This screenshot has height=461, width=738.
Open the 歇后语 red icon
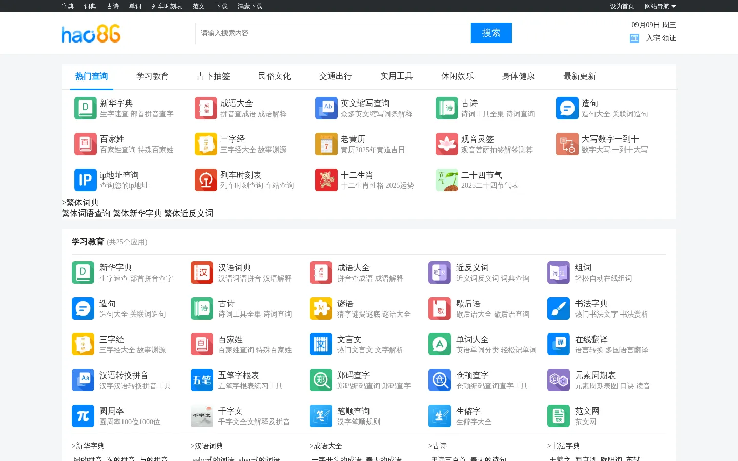[440, 308]
